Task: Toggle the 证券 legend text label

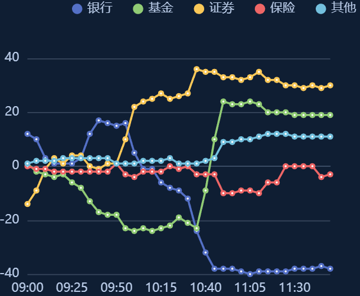Action: coord(222,8)
